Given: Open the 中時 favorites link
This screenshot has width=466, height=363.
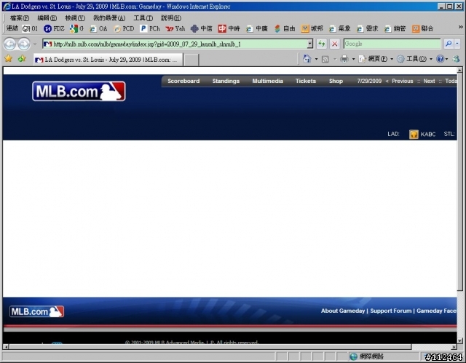Looking at the screenshot, I should click(229, 28).
